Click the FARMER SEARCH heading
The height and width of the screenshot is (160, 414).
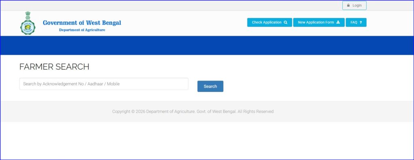[x=55, y=67]
